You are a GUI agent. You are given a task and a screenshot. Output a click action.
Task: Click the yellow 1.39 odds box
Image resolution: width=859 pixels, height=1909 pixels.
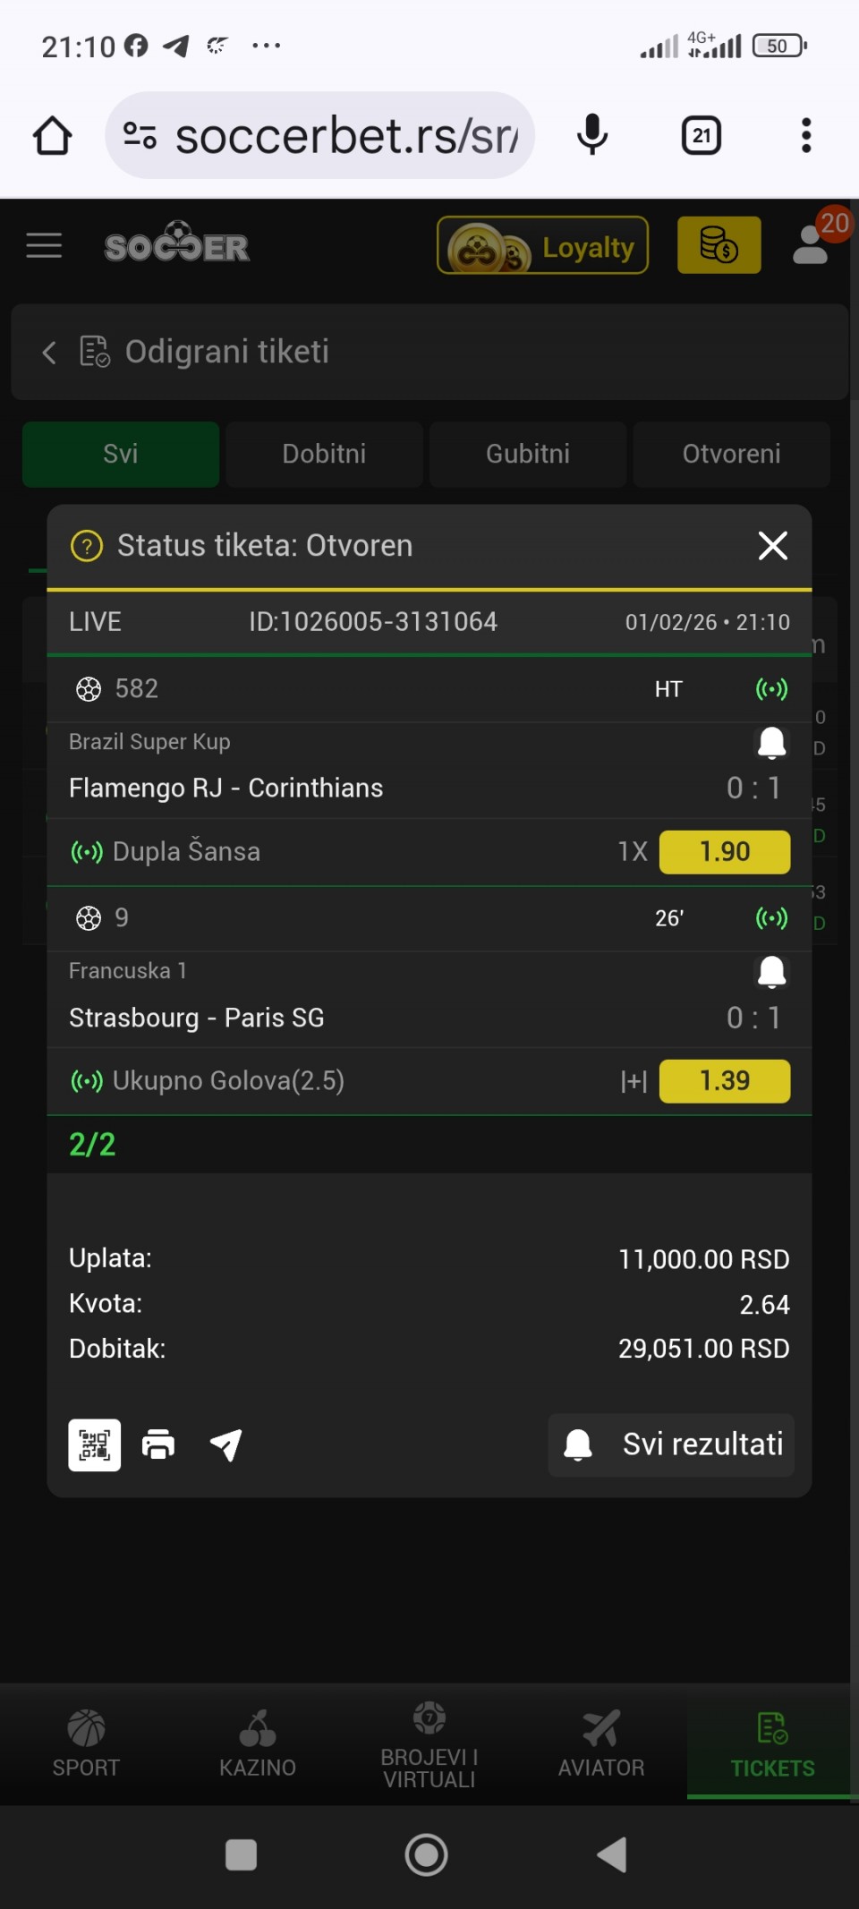[x=725, y=1081]
